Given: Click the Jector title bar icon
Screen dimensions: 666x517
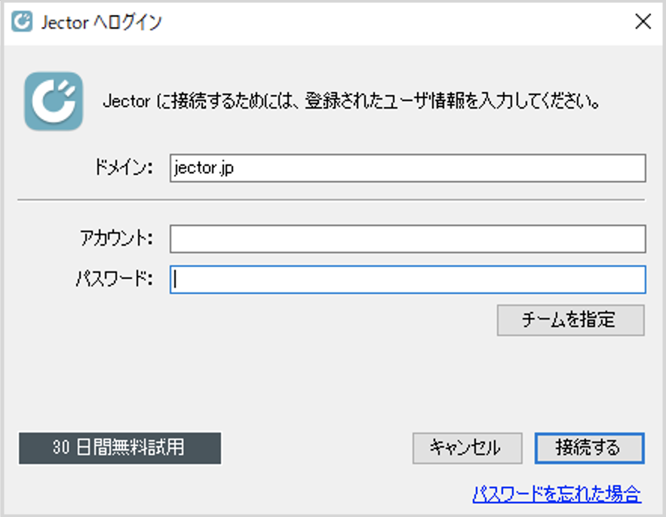Looking at the screenshot, I should 22,22.
